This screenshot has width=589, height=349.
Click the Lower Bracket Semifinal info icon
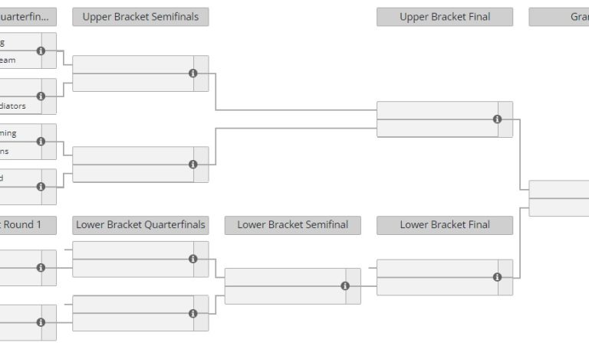click(x=345, y=286)
